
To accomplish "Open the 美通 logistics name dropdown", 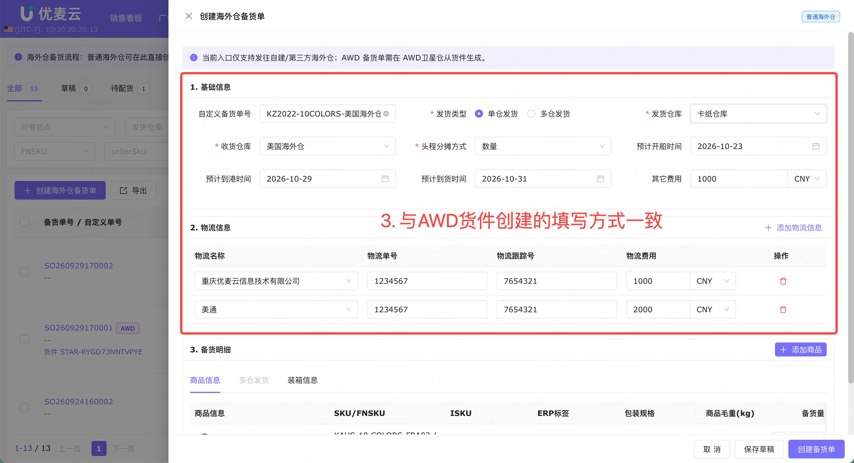I will coord(276,310).
